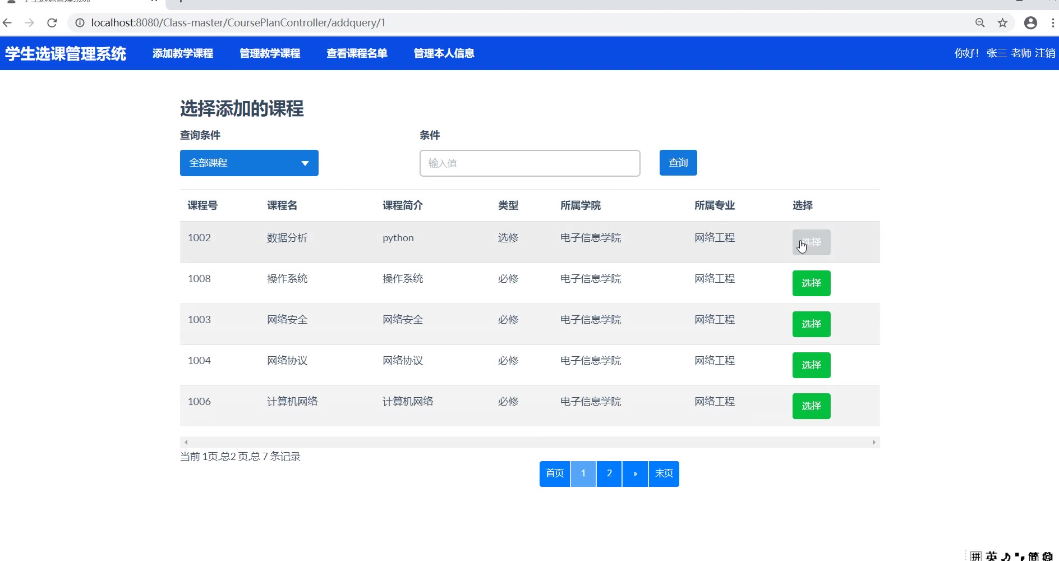Select course 1003 网络安全
This screenshot has height=561, width=1059.
[x=811, y=324]
